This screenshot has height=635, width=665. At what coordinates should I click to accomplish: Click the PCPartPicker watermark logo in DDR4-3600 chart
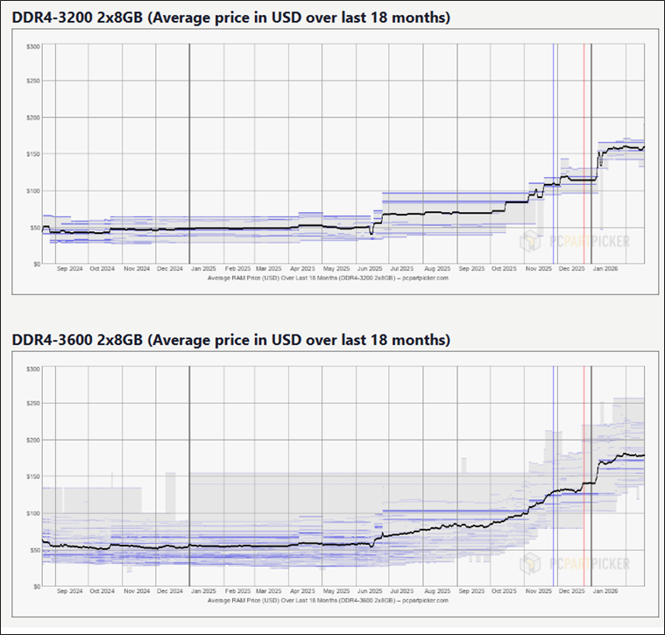click(575, 564)
